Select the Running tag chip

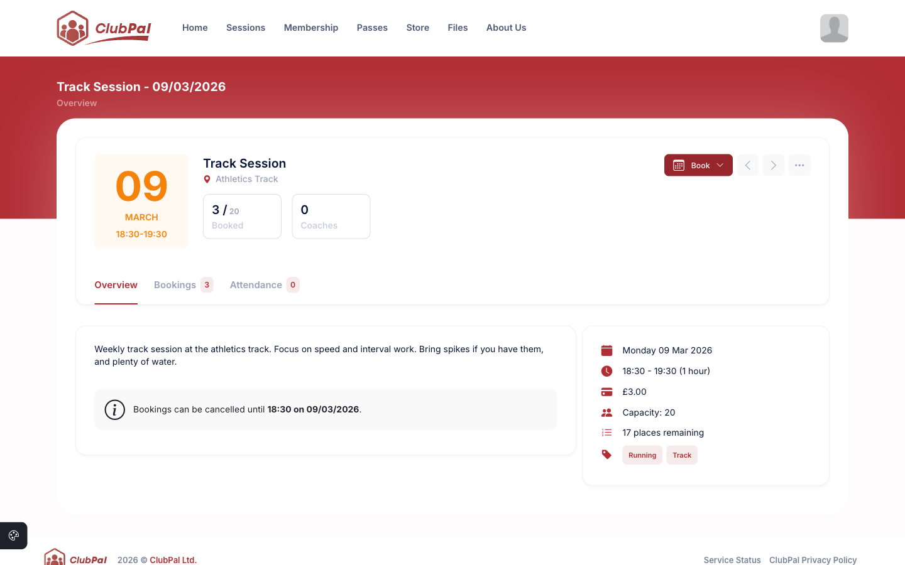pos(642,455)
